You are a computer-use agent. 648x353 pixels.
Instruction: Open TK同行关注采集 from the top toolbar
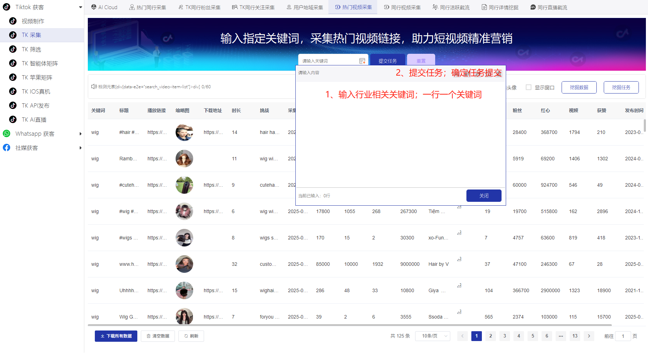[254, 7]
